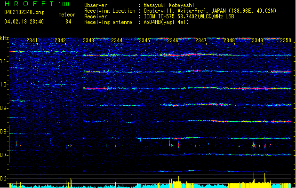Click the 2343 time marker

click(88, 40)
